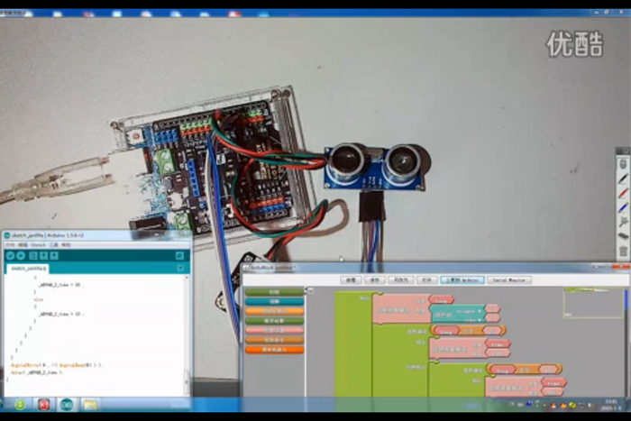
Task: Open the teal block category drawer
Action: pos(274,301)
